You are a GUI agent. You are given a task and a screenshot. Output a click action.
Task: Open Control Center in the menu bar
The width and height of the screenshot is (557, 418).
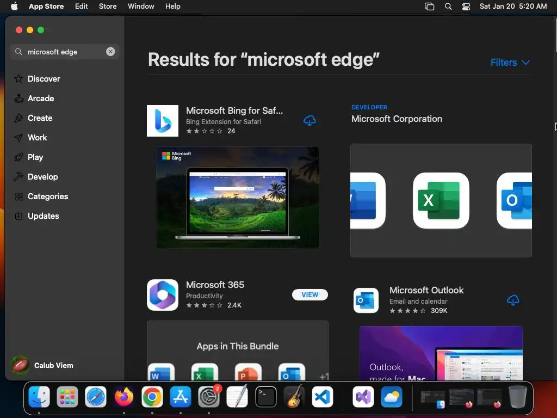pyautogui.click(x=466, y=7)
